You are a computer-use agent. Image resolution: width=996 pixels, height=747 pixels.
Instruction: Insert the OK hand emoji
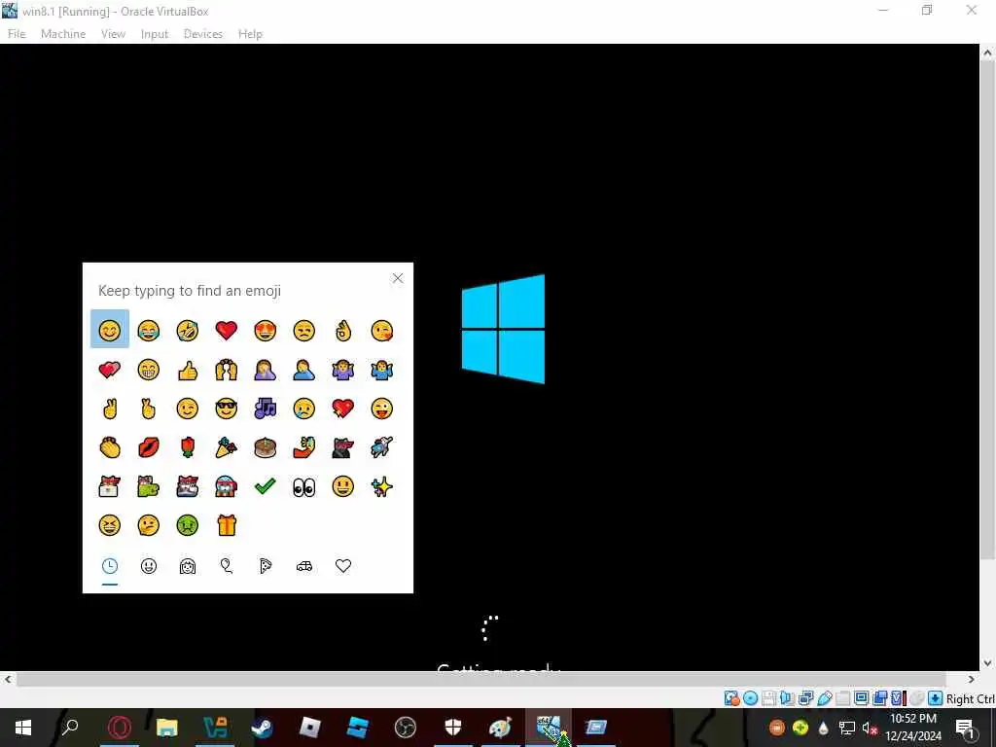pos(343,330)
